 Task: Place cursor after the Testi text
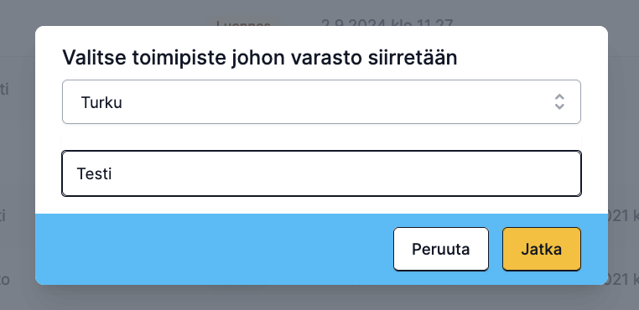112,174
